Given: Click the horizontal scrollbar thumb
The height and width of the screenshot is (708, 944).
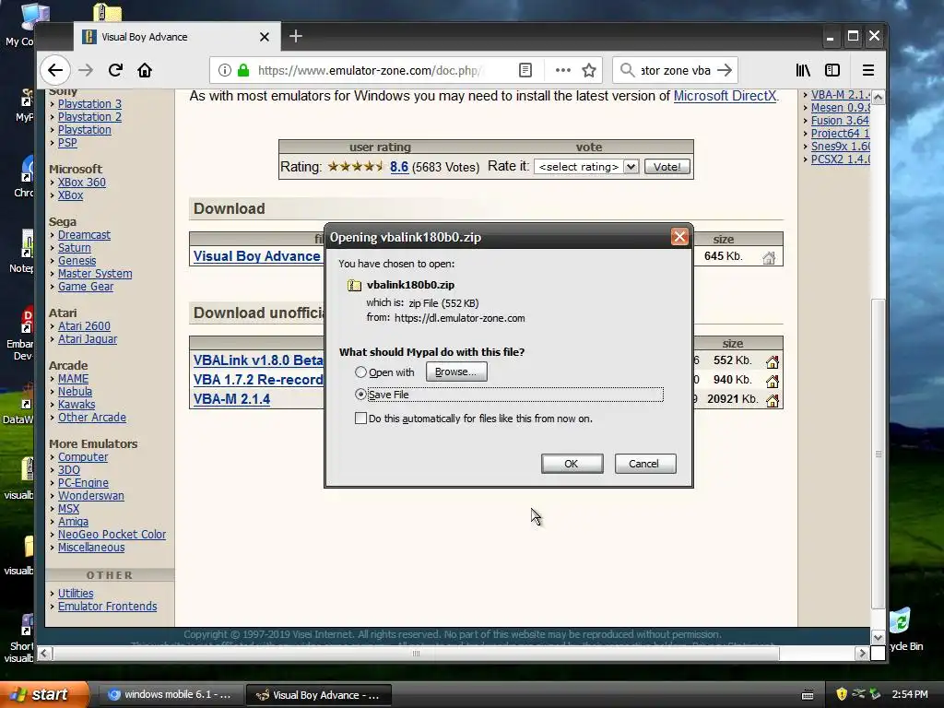Looking at the screenshot, I should click(416, 654).
